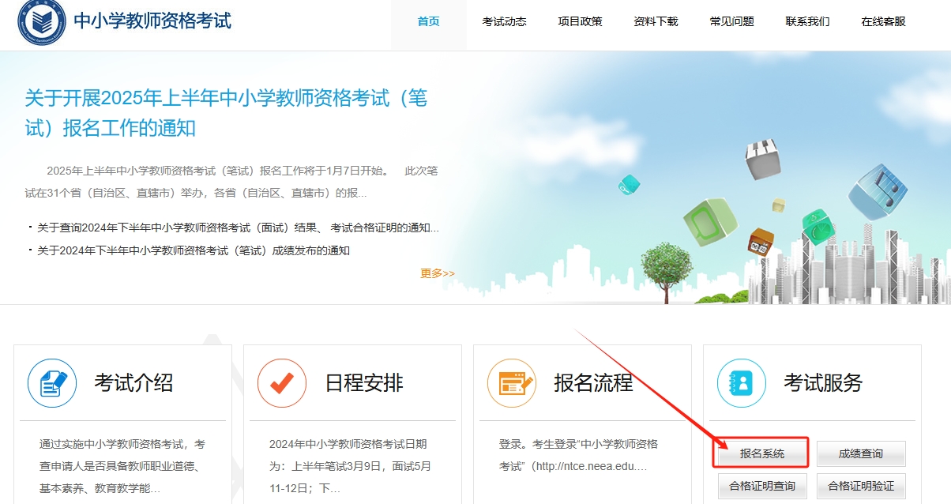
Task: Open the 2025年上半年笔试报名 notice headline
Action: (226, 112)
